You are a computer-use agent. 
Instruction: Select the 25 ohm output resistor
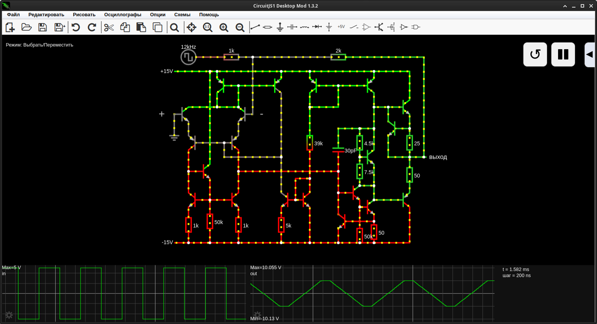click(409, 143)
